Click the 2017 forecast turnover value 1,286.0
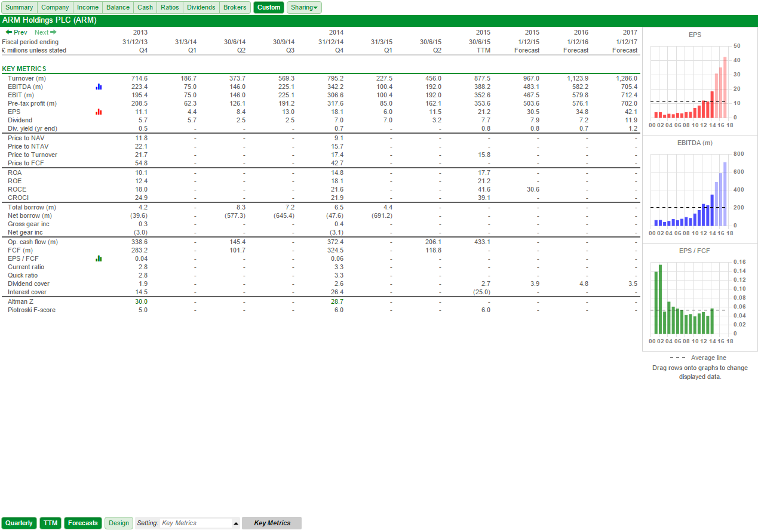 click(x=625, y=78)
